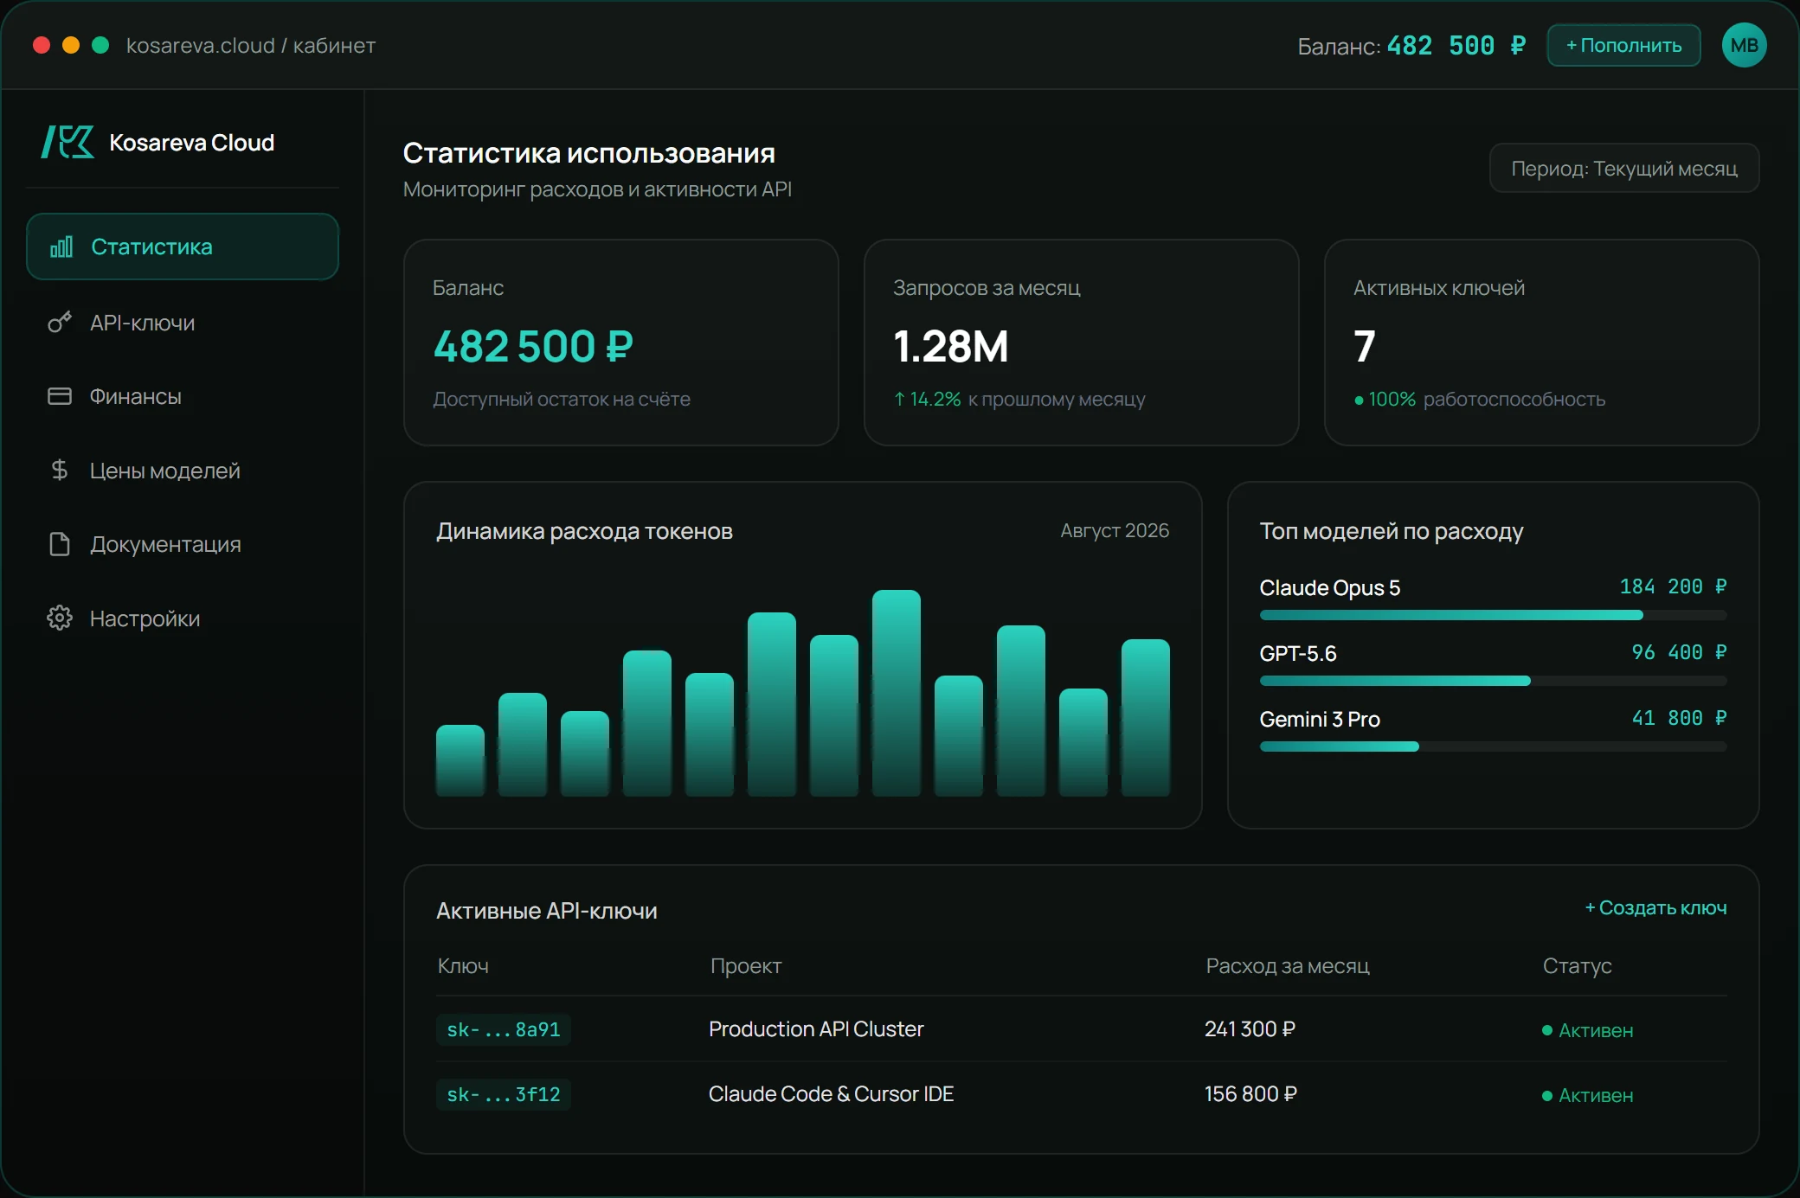Click the tallest bar in the token chart

point(897,693)
